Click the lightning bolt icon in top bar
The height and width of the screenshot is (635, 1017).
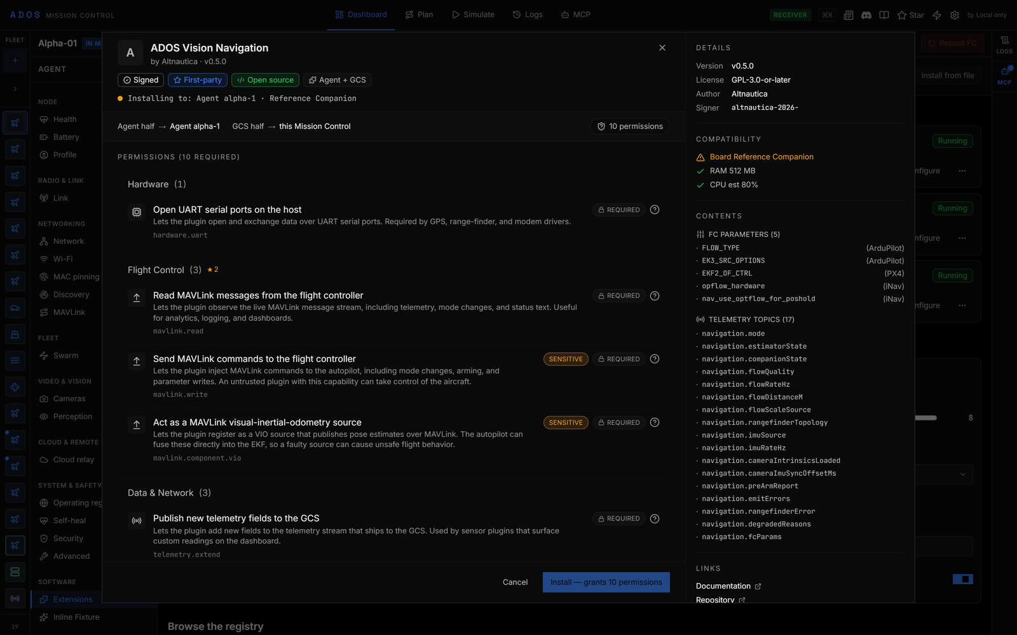pos(937,15)
